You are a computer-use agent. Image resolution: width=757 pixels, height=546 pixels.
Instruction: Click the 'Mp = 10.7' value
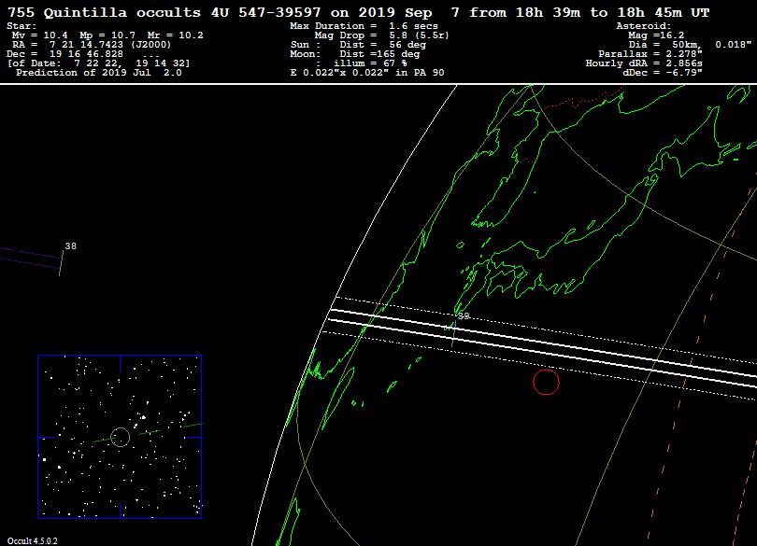(107, 35)
